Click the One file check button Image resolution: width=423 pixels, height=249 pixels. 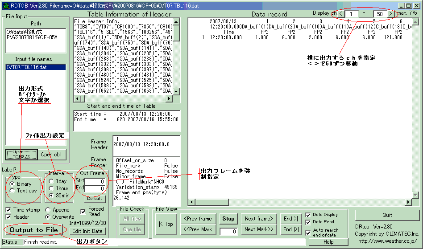(x=132, y=229)
